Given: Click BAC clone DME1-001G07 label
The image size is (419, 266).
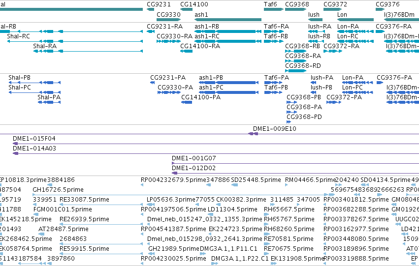Looking at the screenshot, I should [x=193, y=158].
